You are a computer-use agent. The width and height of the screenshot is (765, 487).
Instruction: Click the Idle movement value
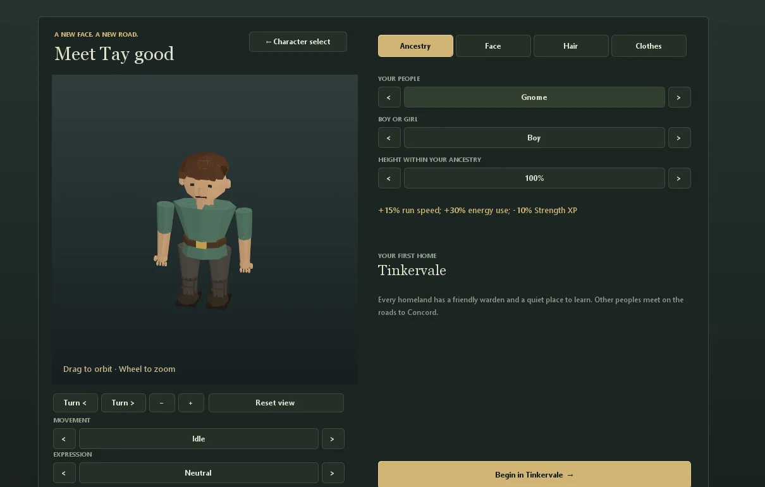[x=199, y=439]
